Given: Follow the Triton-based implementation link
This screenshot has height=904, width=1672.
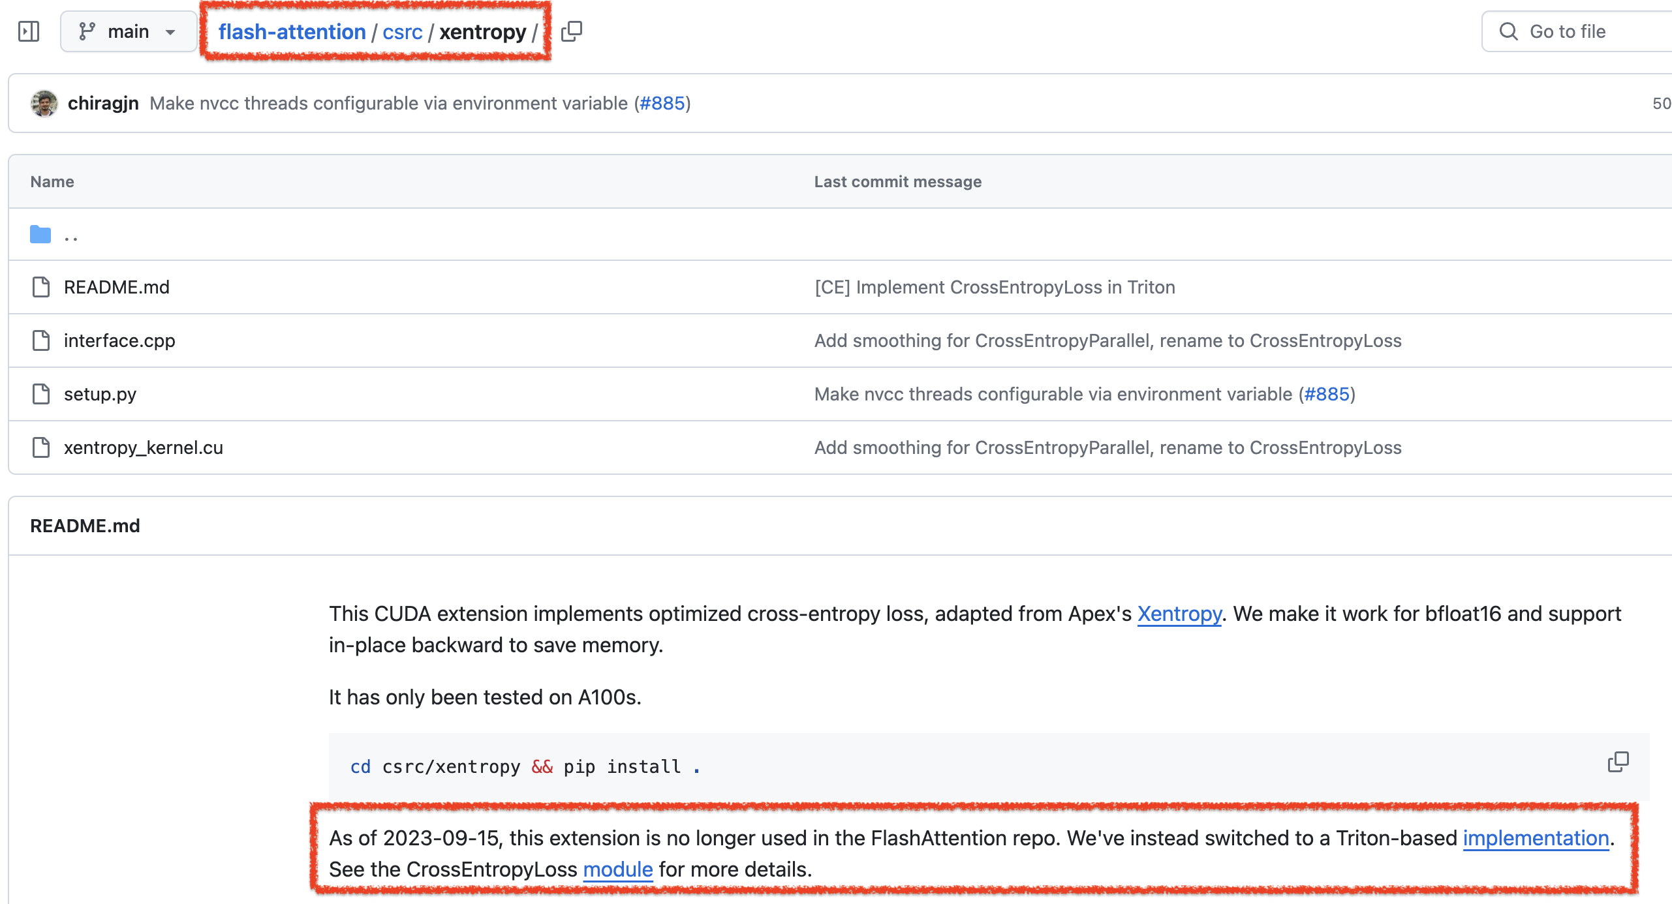Looking at the screenshot, I should point(1536,838).
